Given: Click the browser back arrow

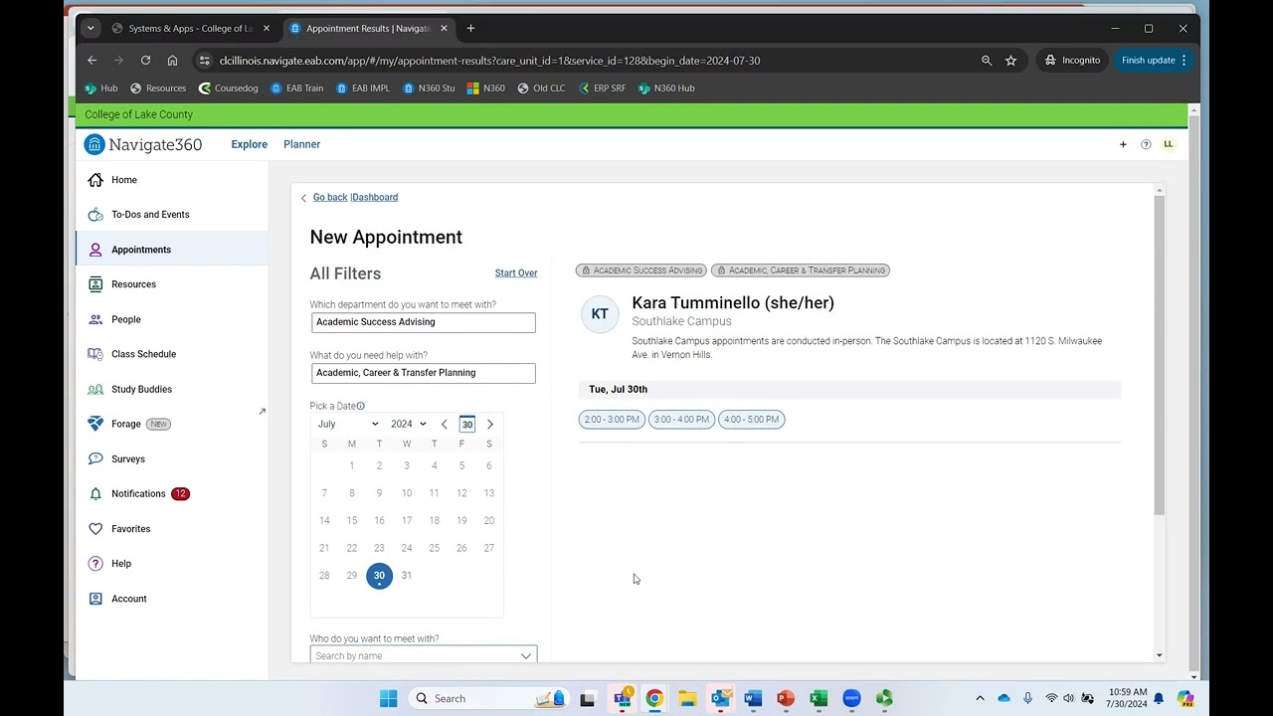Looking at the screenshot, I should 92,61.
